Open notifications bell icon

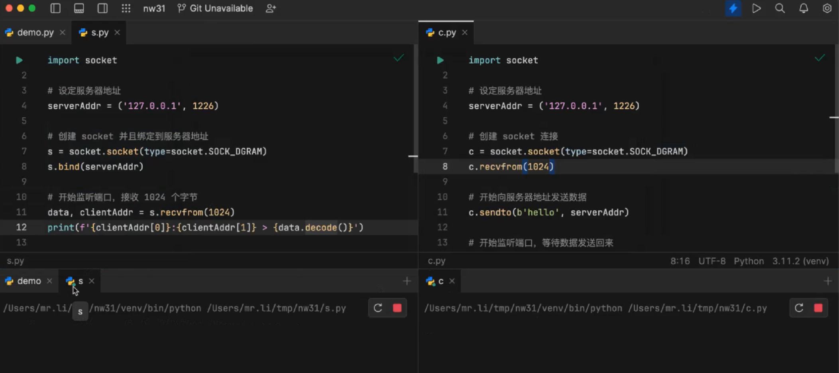pos(804,8)
